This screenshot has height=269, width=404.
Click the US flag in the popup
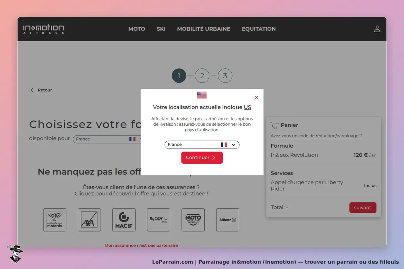pos(202,95)
